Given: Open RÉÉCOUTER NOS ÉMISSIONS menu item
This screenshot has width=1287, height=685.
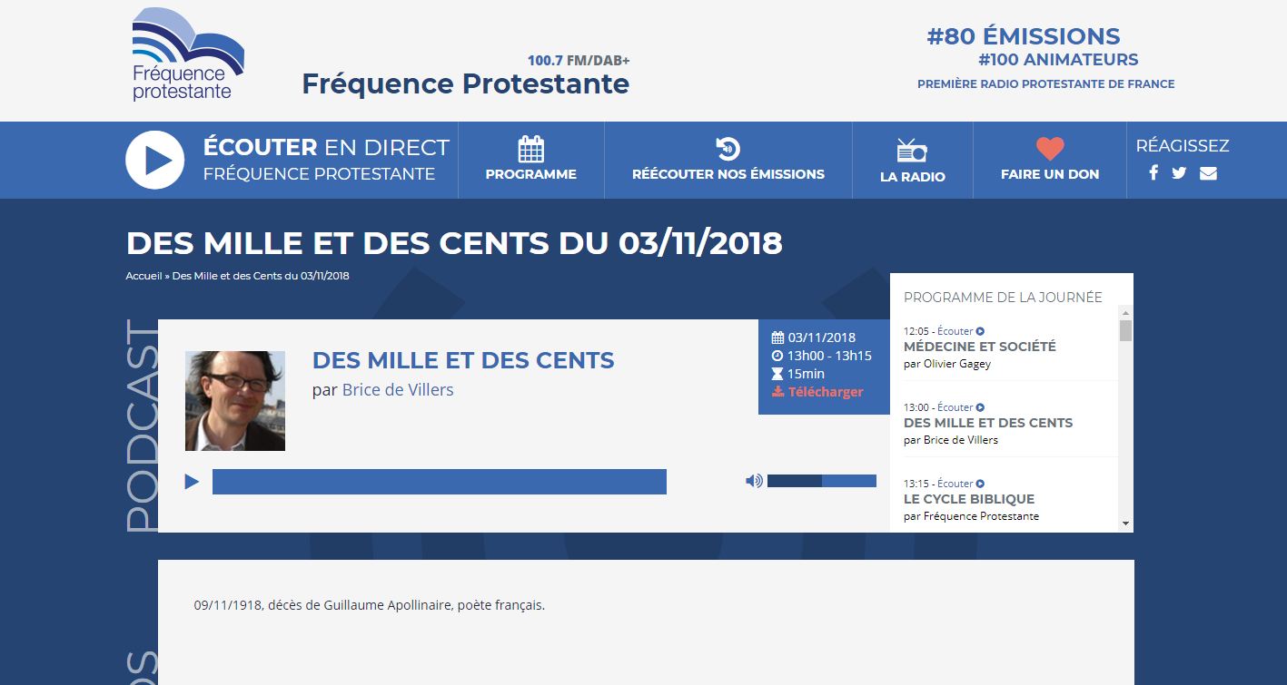Looking at the screenshot, I should click(728, 174).
